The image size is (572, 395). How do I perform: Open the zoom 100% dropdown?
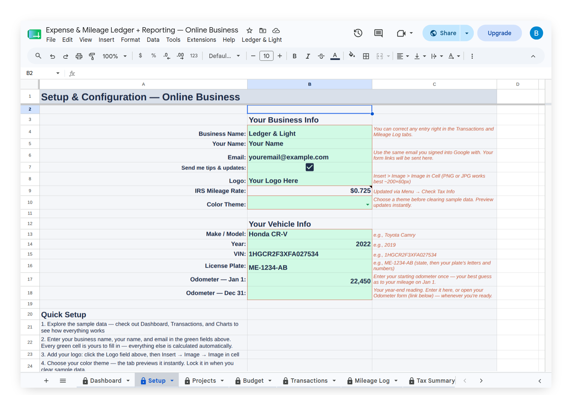tap(114, 56)
